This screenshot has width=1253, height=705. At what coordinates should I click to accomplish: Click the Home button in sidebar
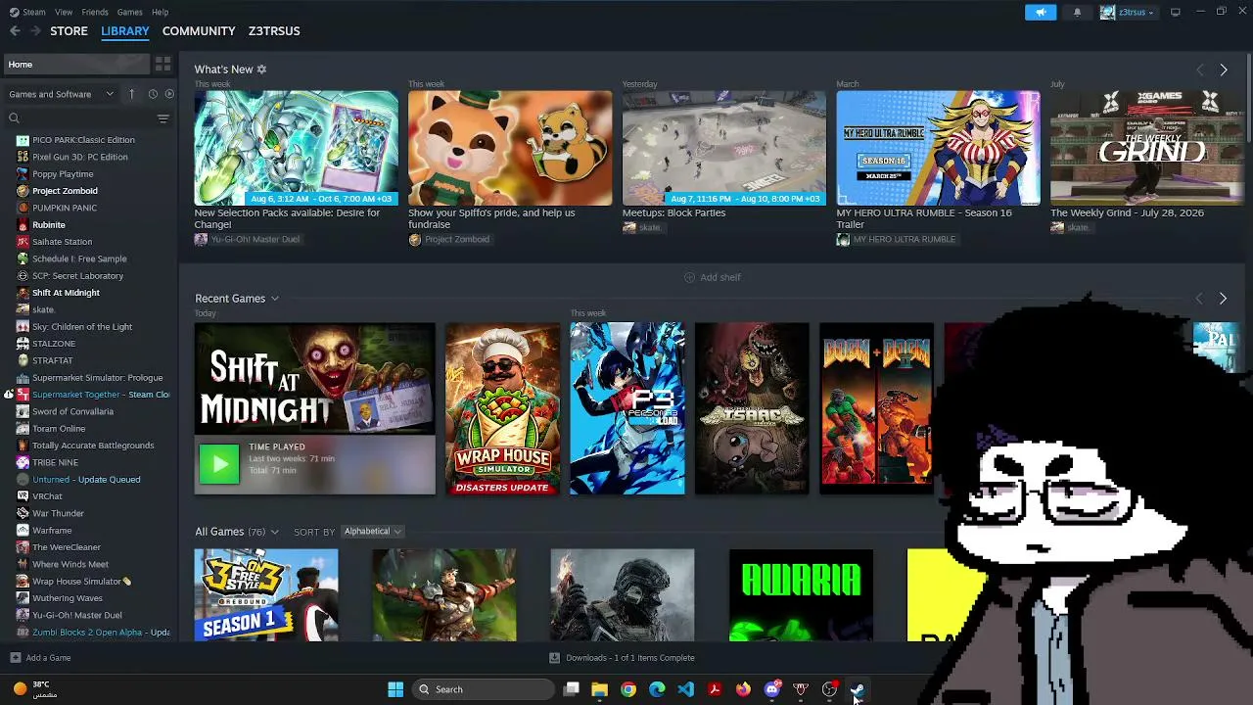[x=76, y=64]
